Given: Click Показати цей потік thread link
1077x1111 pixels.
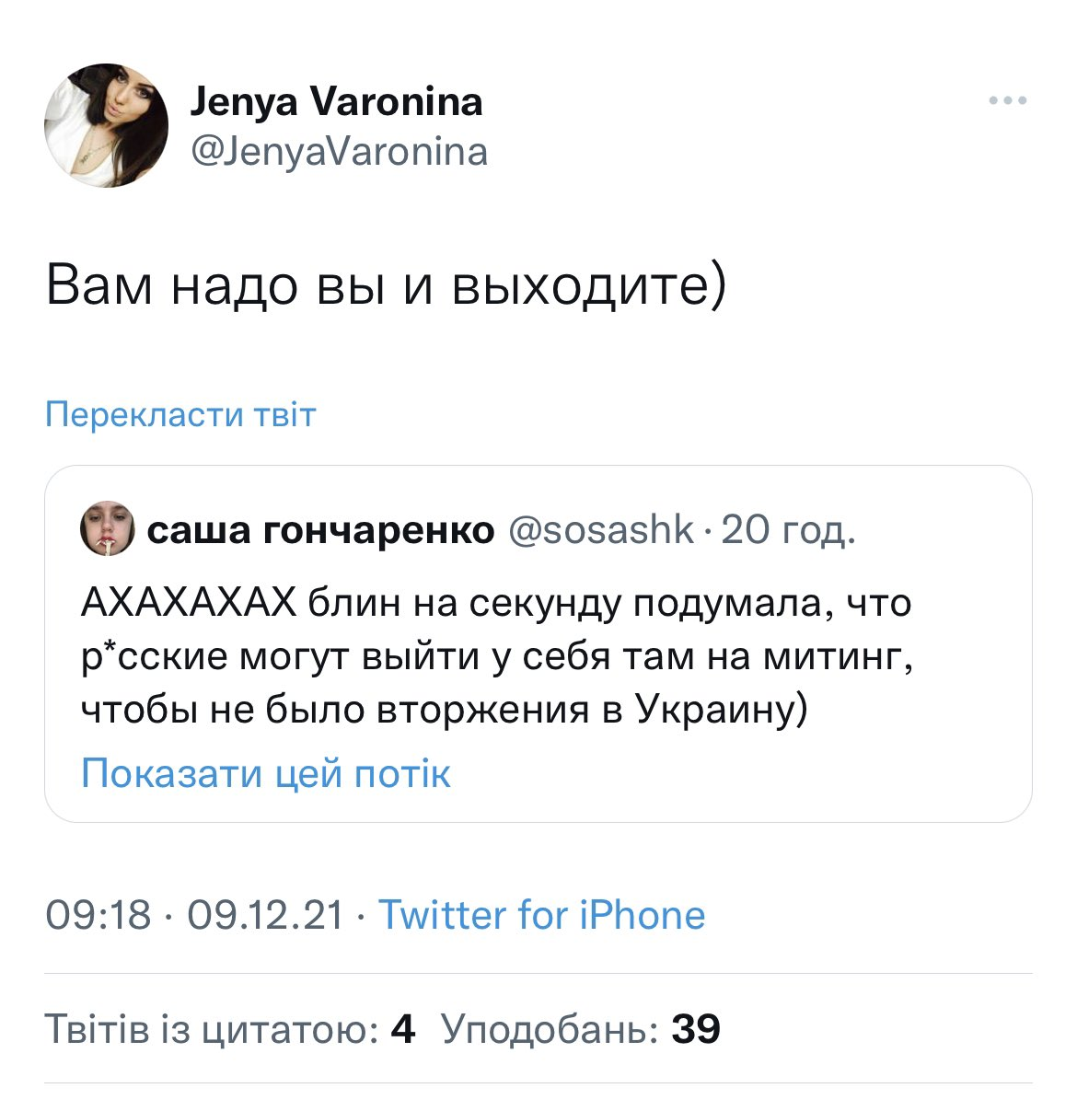Looking at the screenshot, I should pyautogui.click(x=265, y=773).
